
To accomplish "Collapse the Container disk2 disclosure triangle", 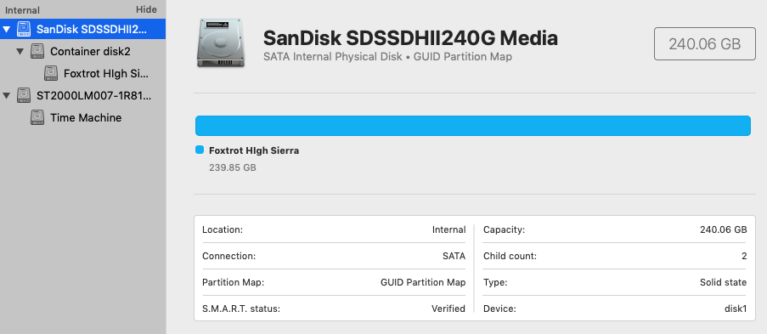I will pyautogui.click(x=20, y=52).
